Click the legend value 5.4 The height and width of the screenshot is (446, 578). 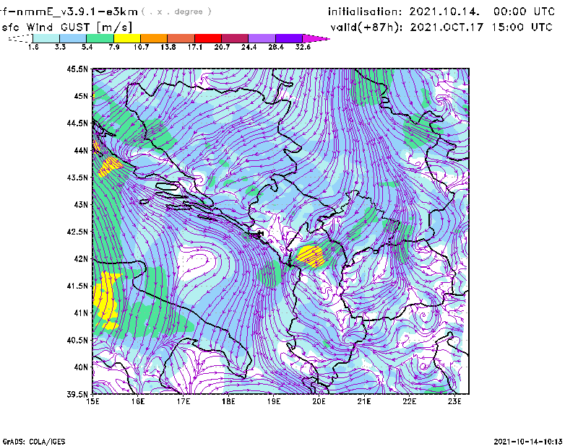click(87, 47)
